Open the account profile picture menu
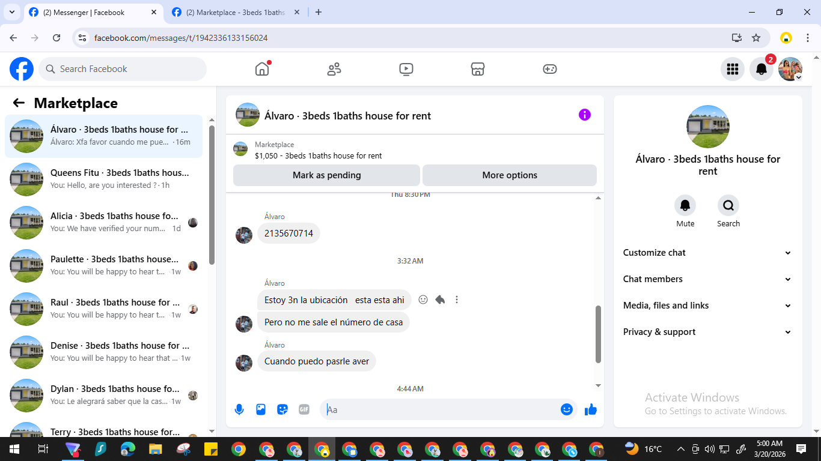This screenshot has width=821, height=461. tap(790, 69)
